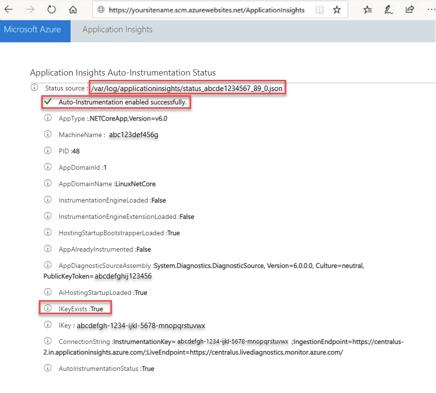Click the info icon beside AiHostingStartupLoaded
The width and height of the screenshot is (436, 393).
[48, 292]
